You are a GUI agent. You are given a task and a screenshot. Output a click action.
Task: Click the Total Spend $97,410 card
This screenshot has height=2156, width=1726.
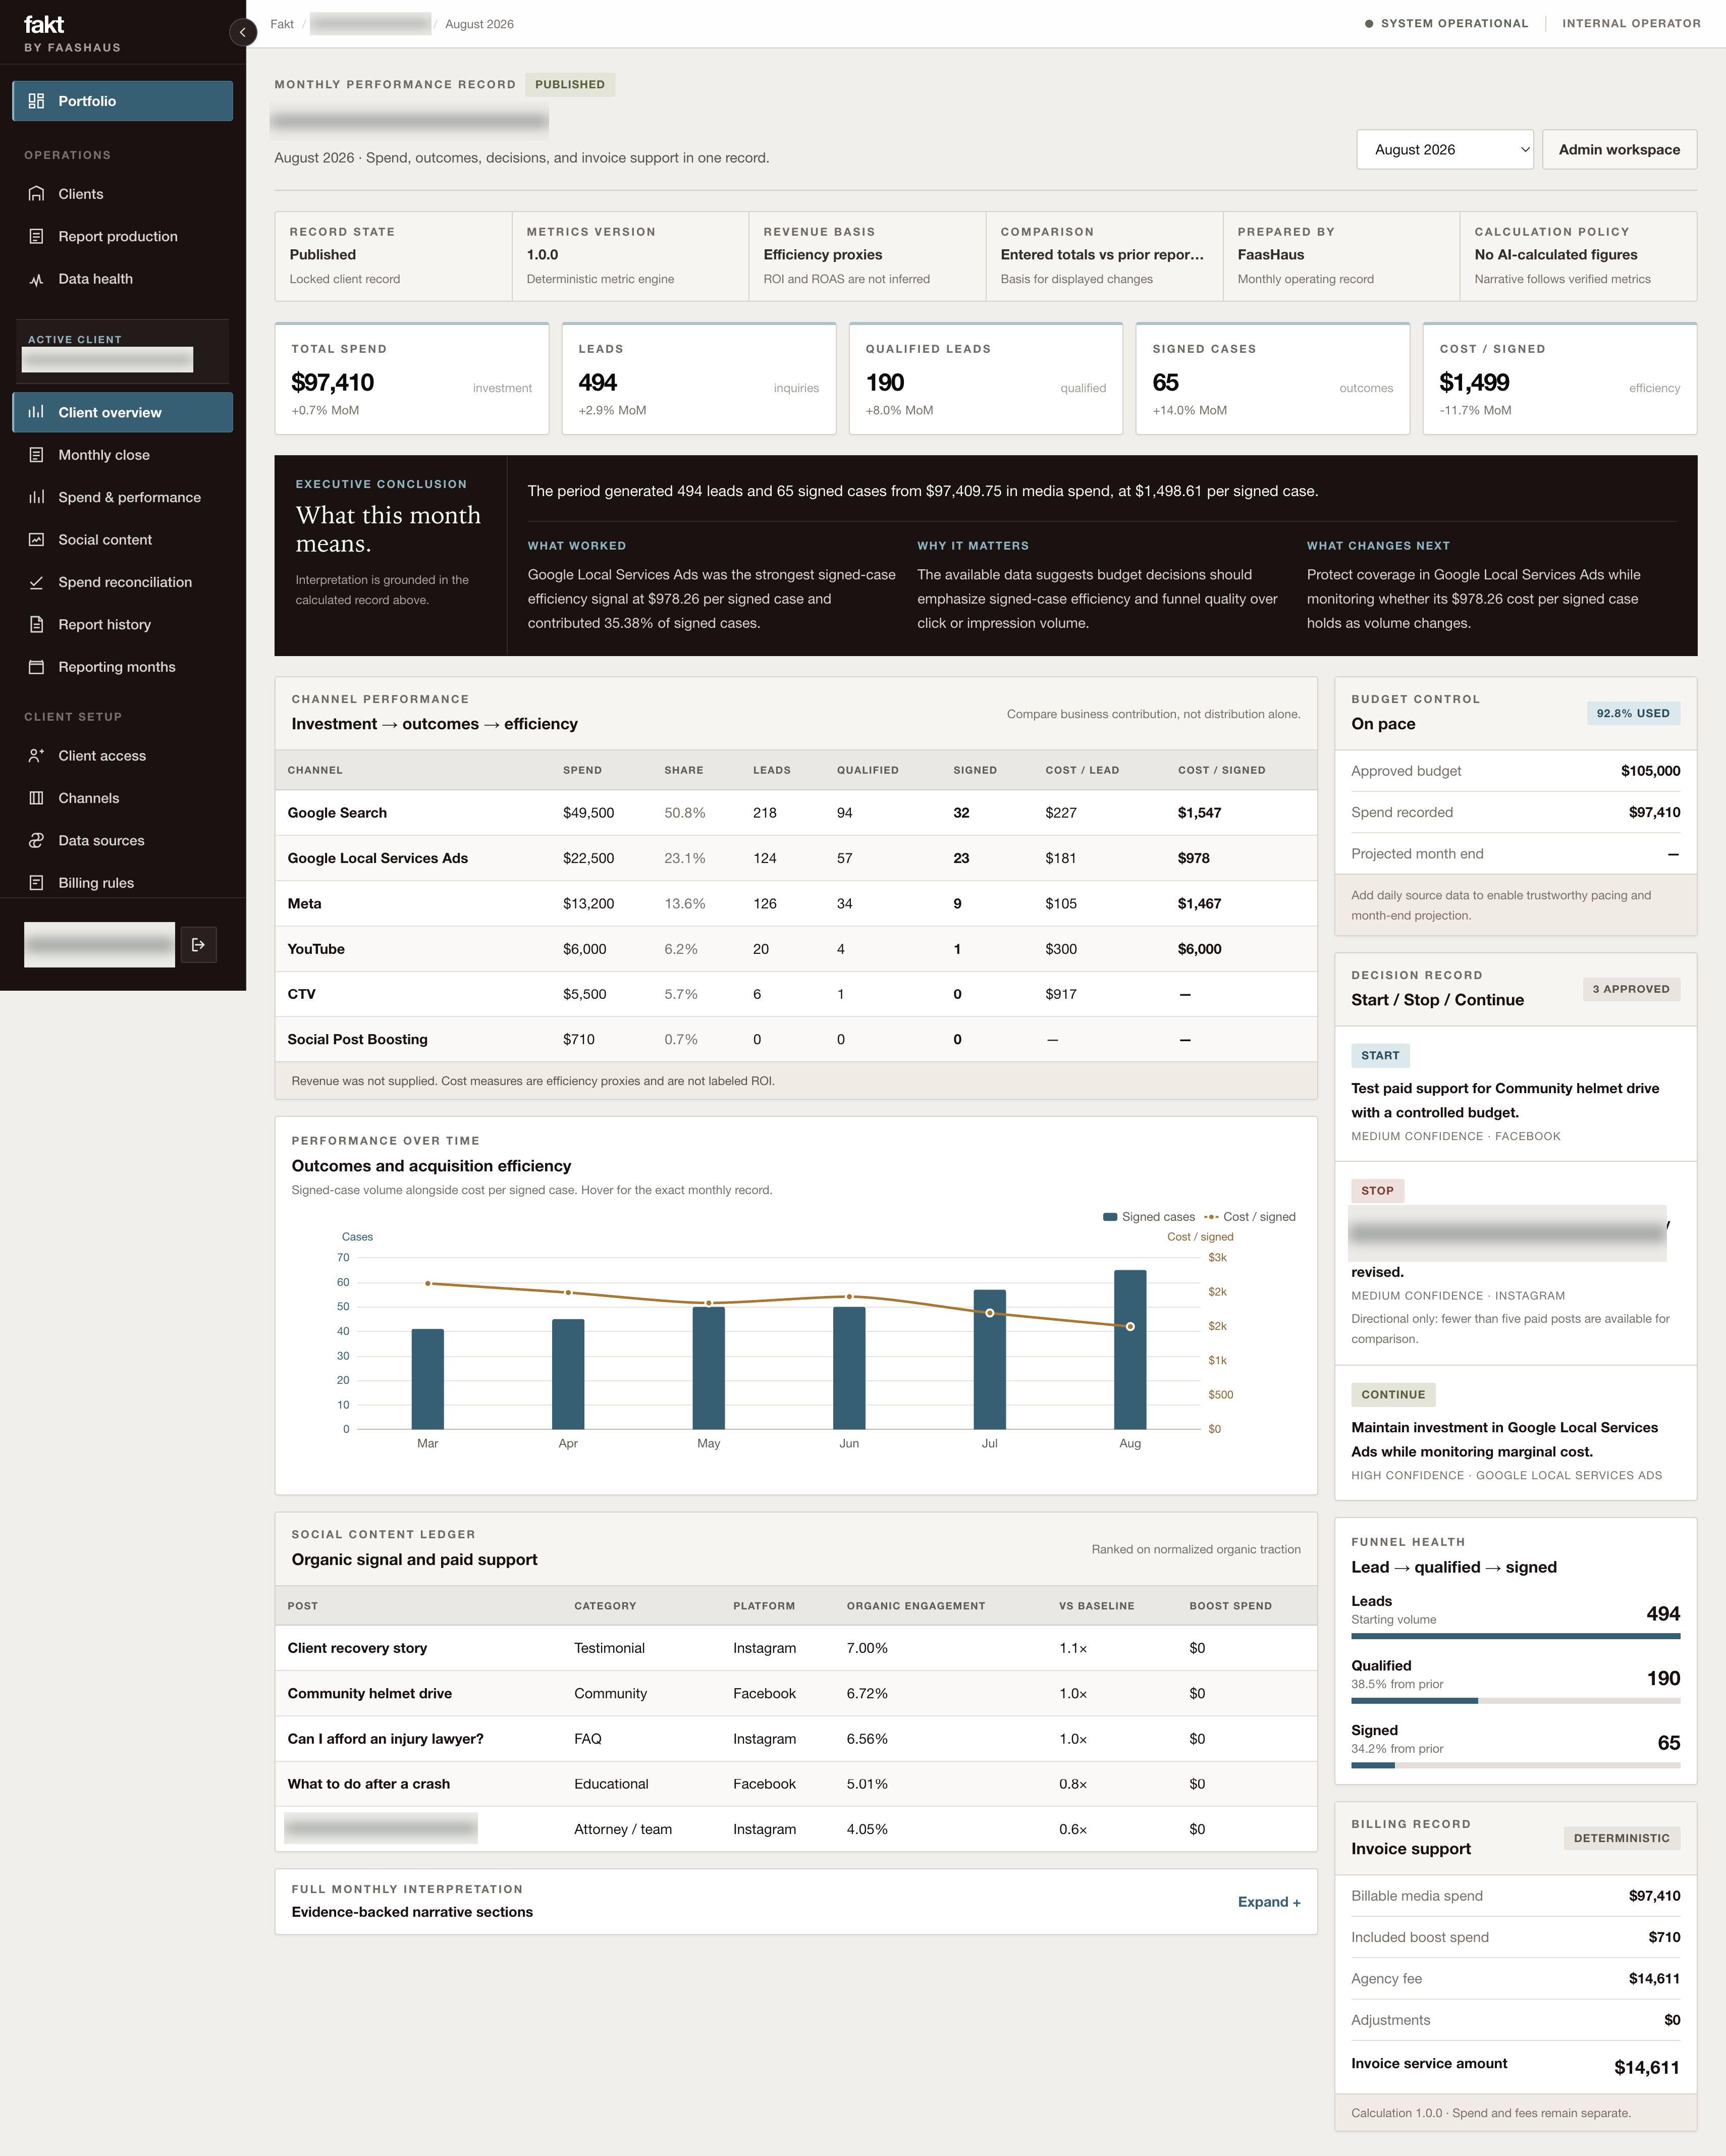(412, 379)
